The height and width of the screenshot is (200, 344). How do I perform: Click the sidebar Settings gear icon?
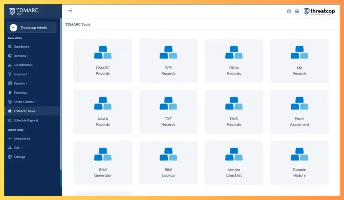(x=10, y=157)
